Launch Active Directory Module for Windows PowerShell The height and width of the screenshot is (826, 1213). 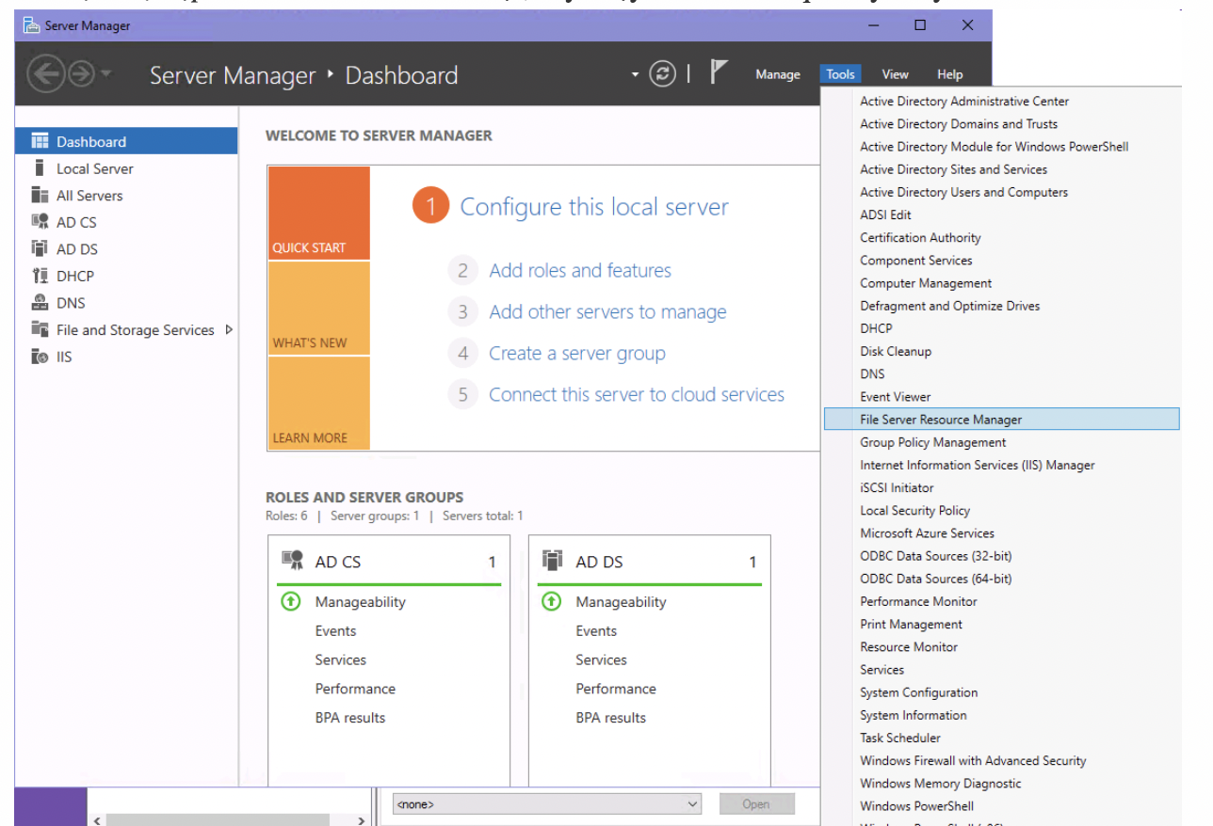(1002, 147)
